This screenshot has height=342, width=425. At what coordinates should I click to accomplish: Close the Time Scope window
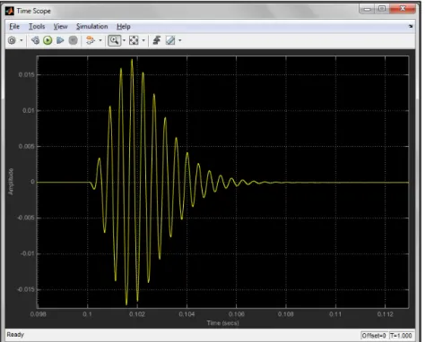(403, 9)
